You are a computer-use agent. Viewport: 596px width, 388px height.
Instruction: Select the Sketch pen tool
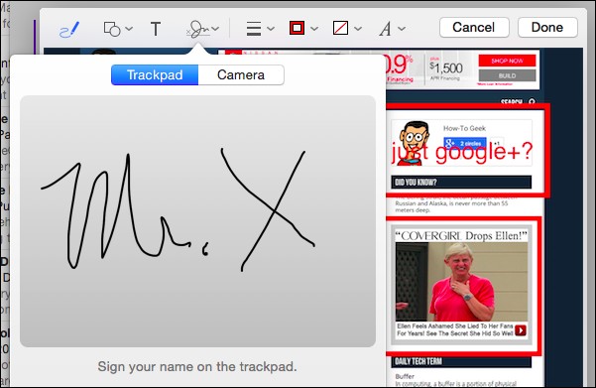(69, 29)
